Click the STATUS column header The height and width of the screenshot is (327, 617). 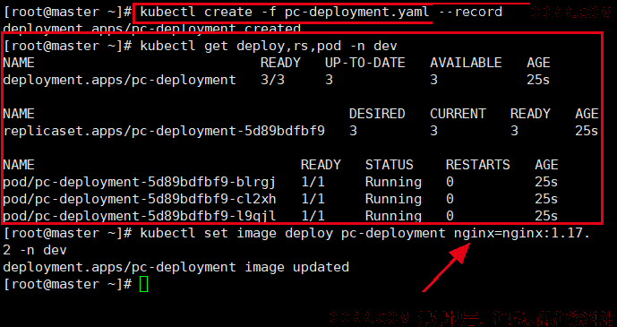click(x=390, y=165)
